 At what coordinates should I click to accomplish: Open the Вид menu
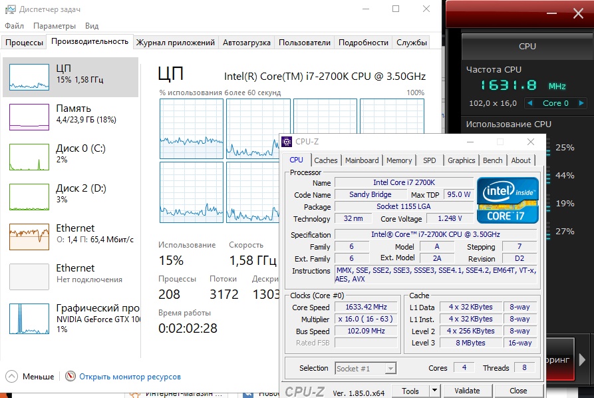[92, 26]
